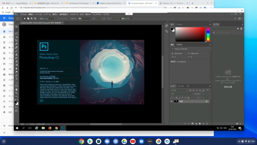Viewport: 257px width, 145px height.
Task: Select the Rectangular Marquee tool
Action: [x=16, y=30]
